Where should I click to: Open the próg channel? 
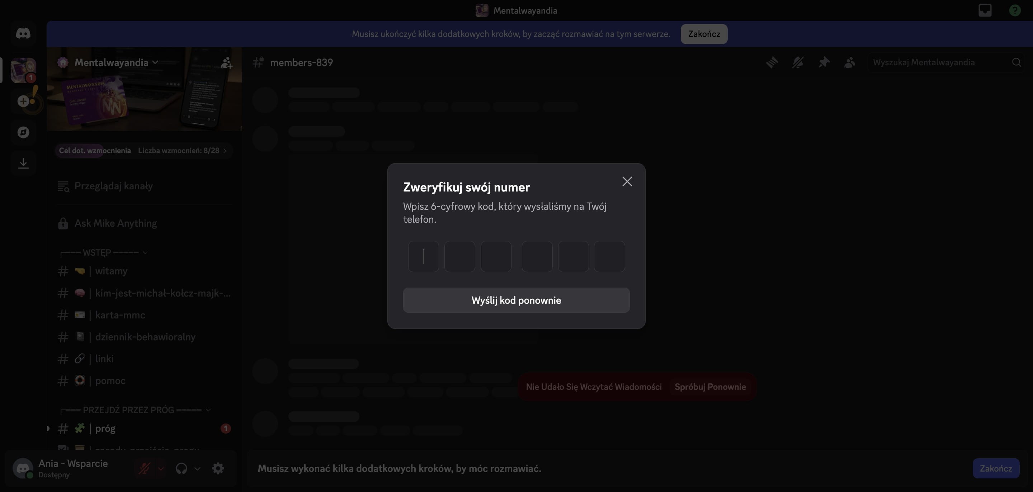coord(143,428)
